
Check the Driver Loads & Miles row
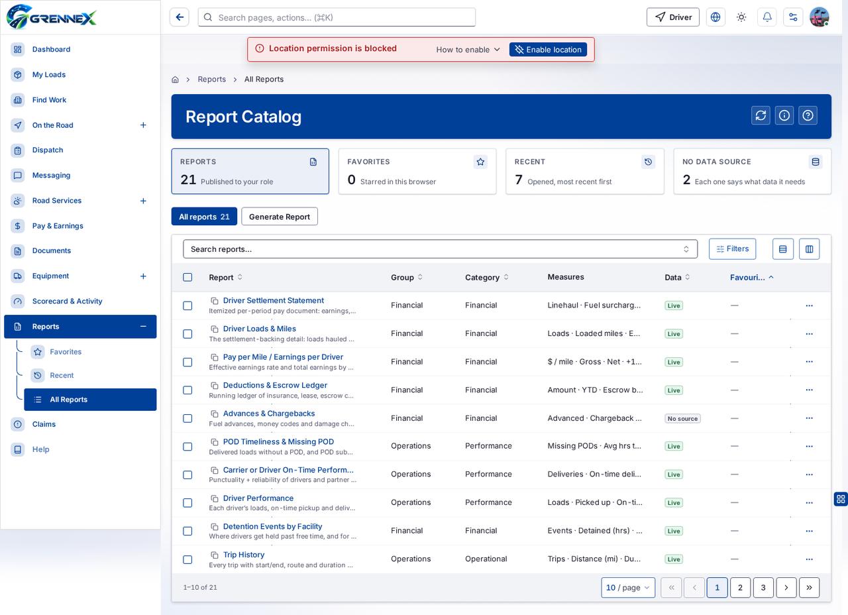(187, 334)
